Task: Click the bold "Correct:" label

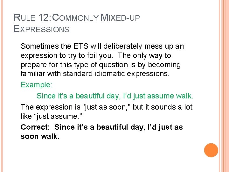Action: (35, 127)
